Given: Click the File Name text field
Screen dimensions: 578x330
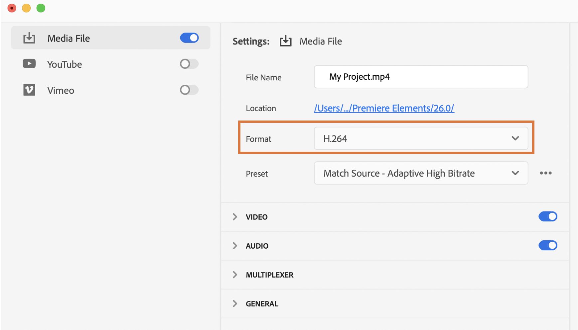Looking at the screenshot, I should pos(421,77).
